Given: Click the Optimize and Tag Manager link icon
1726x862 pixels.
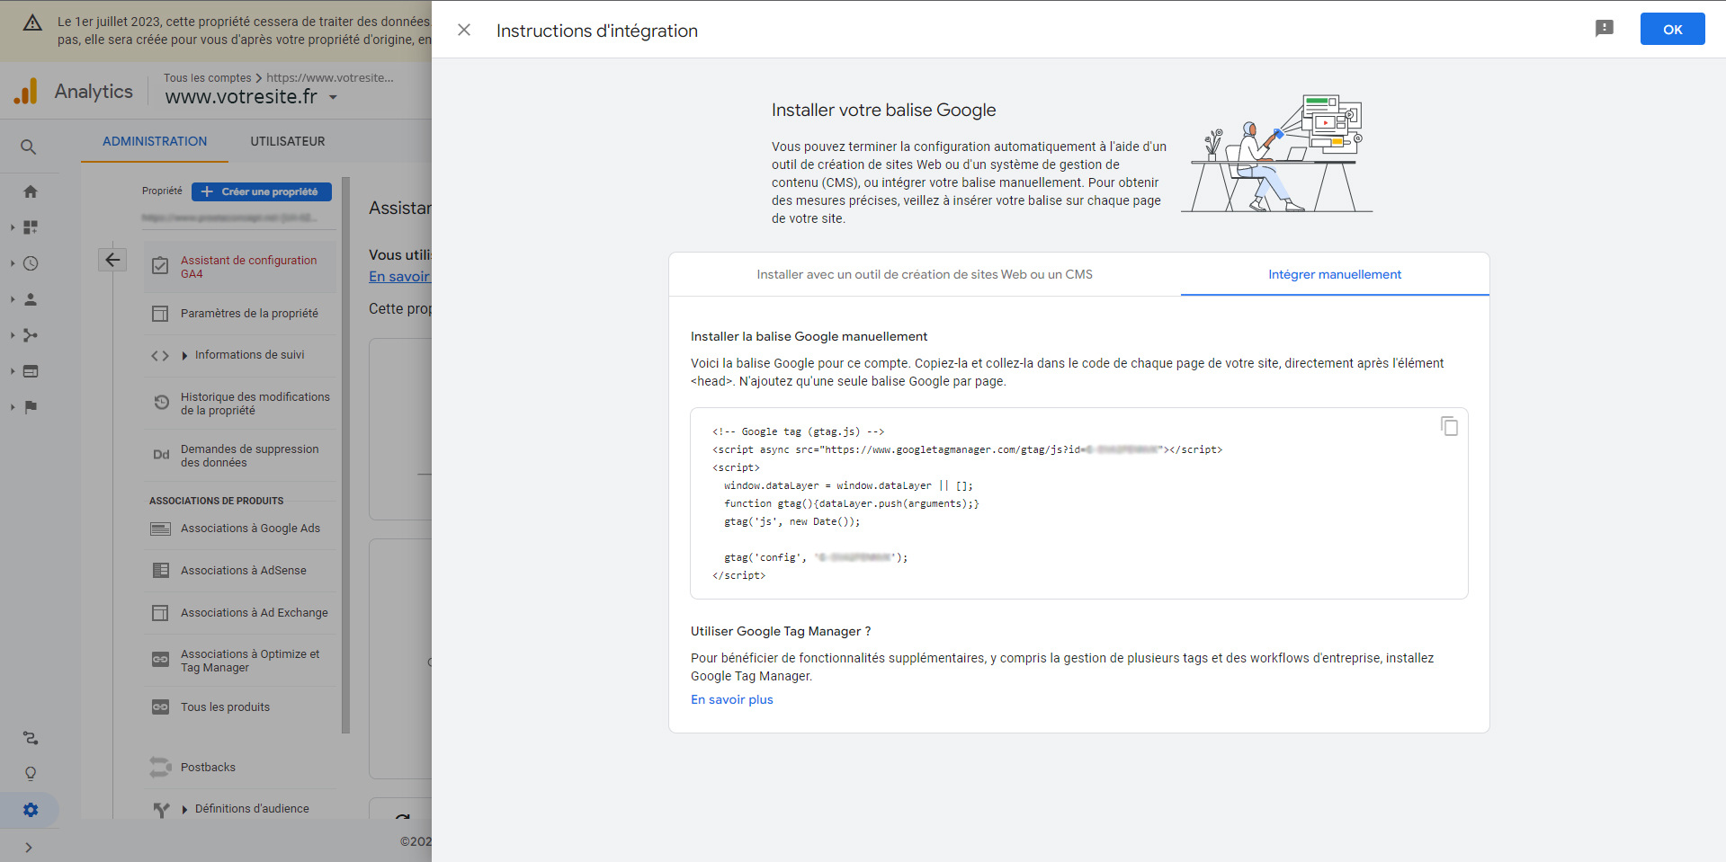Looking at the screenshot, I should click(x=160, y=660).
